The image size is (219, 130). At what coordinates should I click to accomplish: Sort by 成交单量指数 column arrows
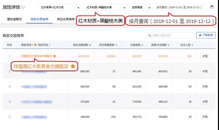tap(116, 45)
